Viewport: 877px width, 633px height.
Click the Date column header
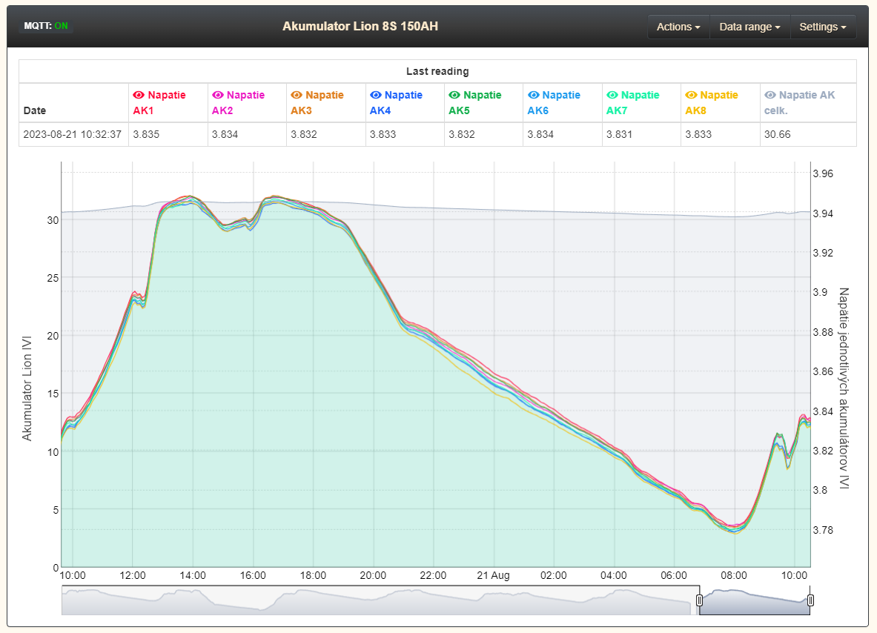click(34, 110)
